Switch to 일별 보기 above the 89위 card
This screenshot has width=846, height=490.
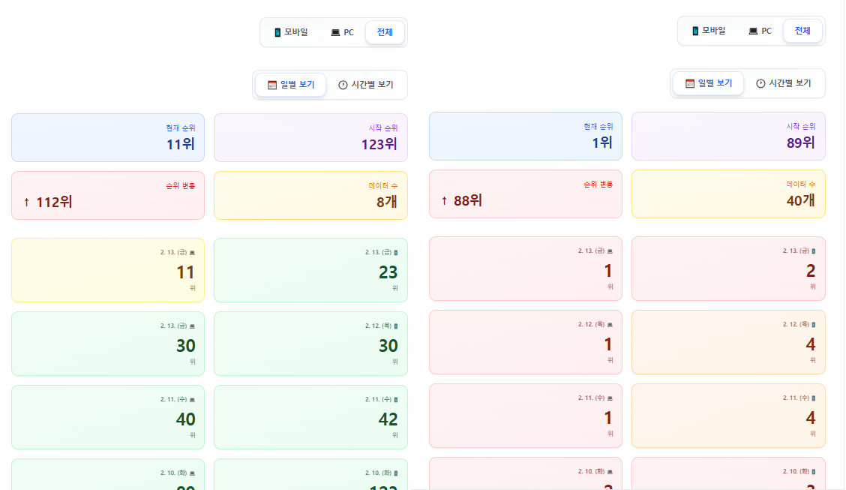pyautogui.click(x=708, y=83)
